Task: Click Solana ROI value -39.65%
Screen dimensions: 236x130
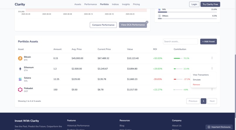Action: click(x=158, y=79)
